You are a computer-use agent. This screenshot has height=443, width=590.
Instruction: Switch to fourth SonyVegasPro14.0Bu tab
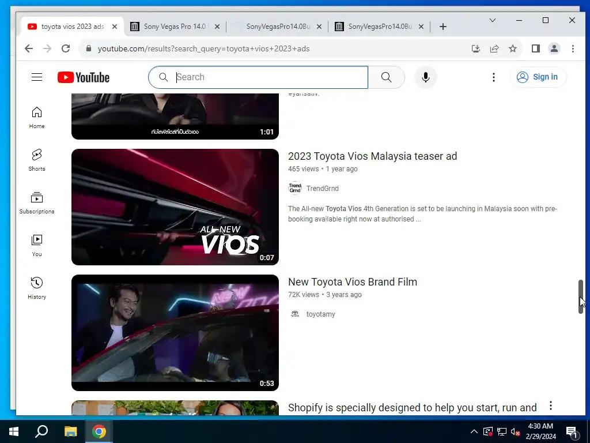(379, 27)
